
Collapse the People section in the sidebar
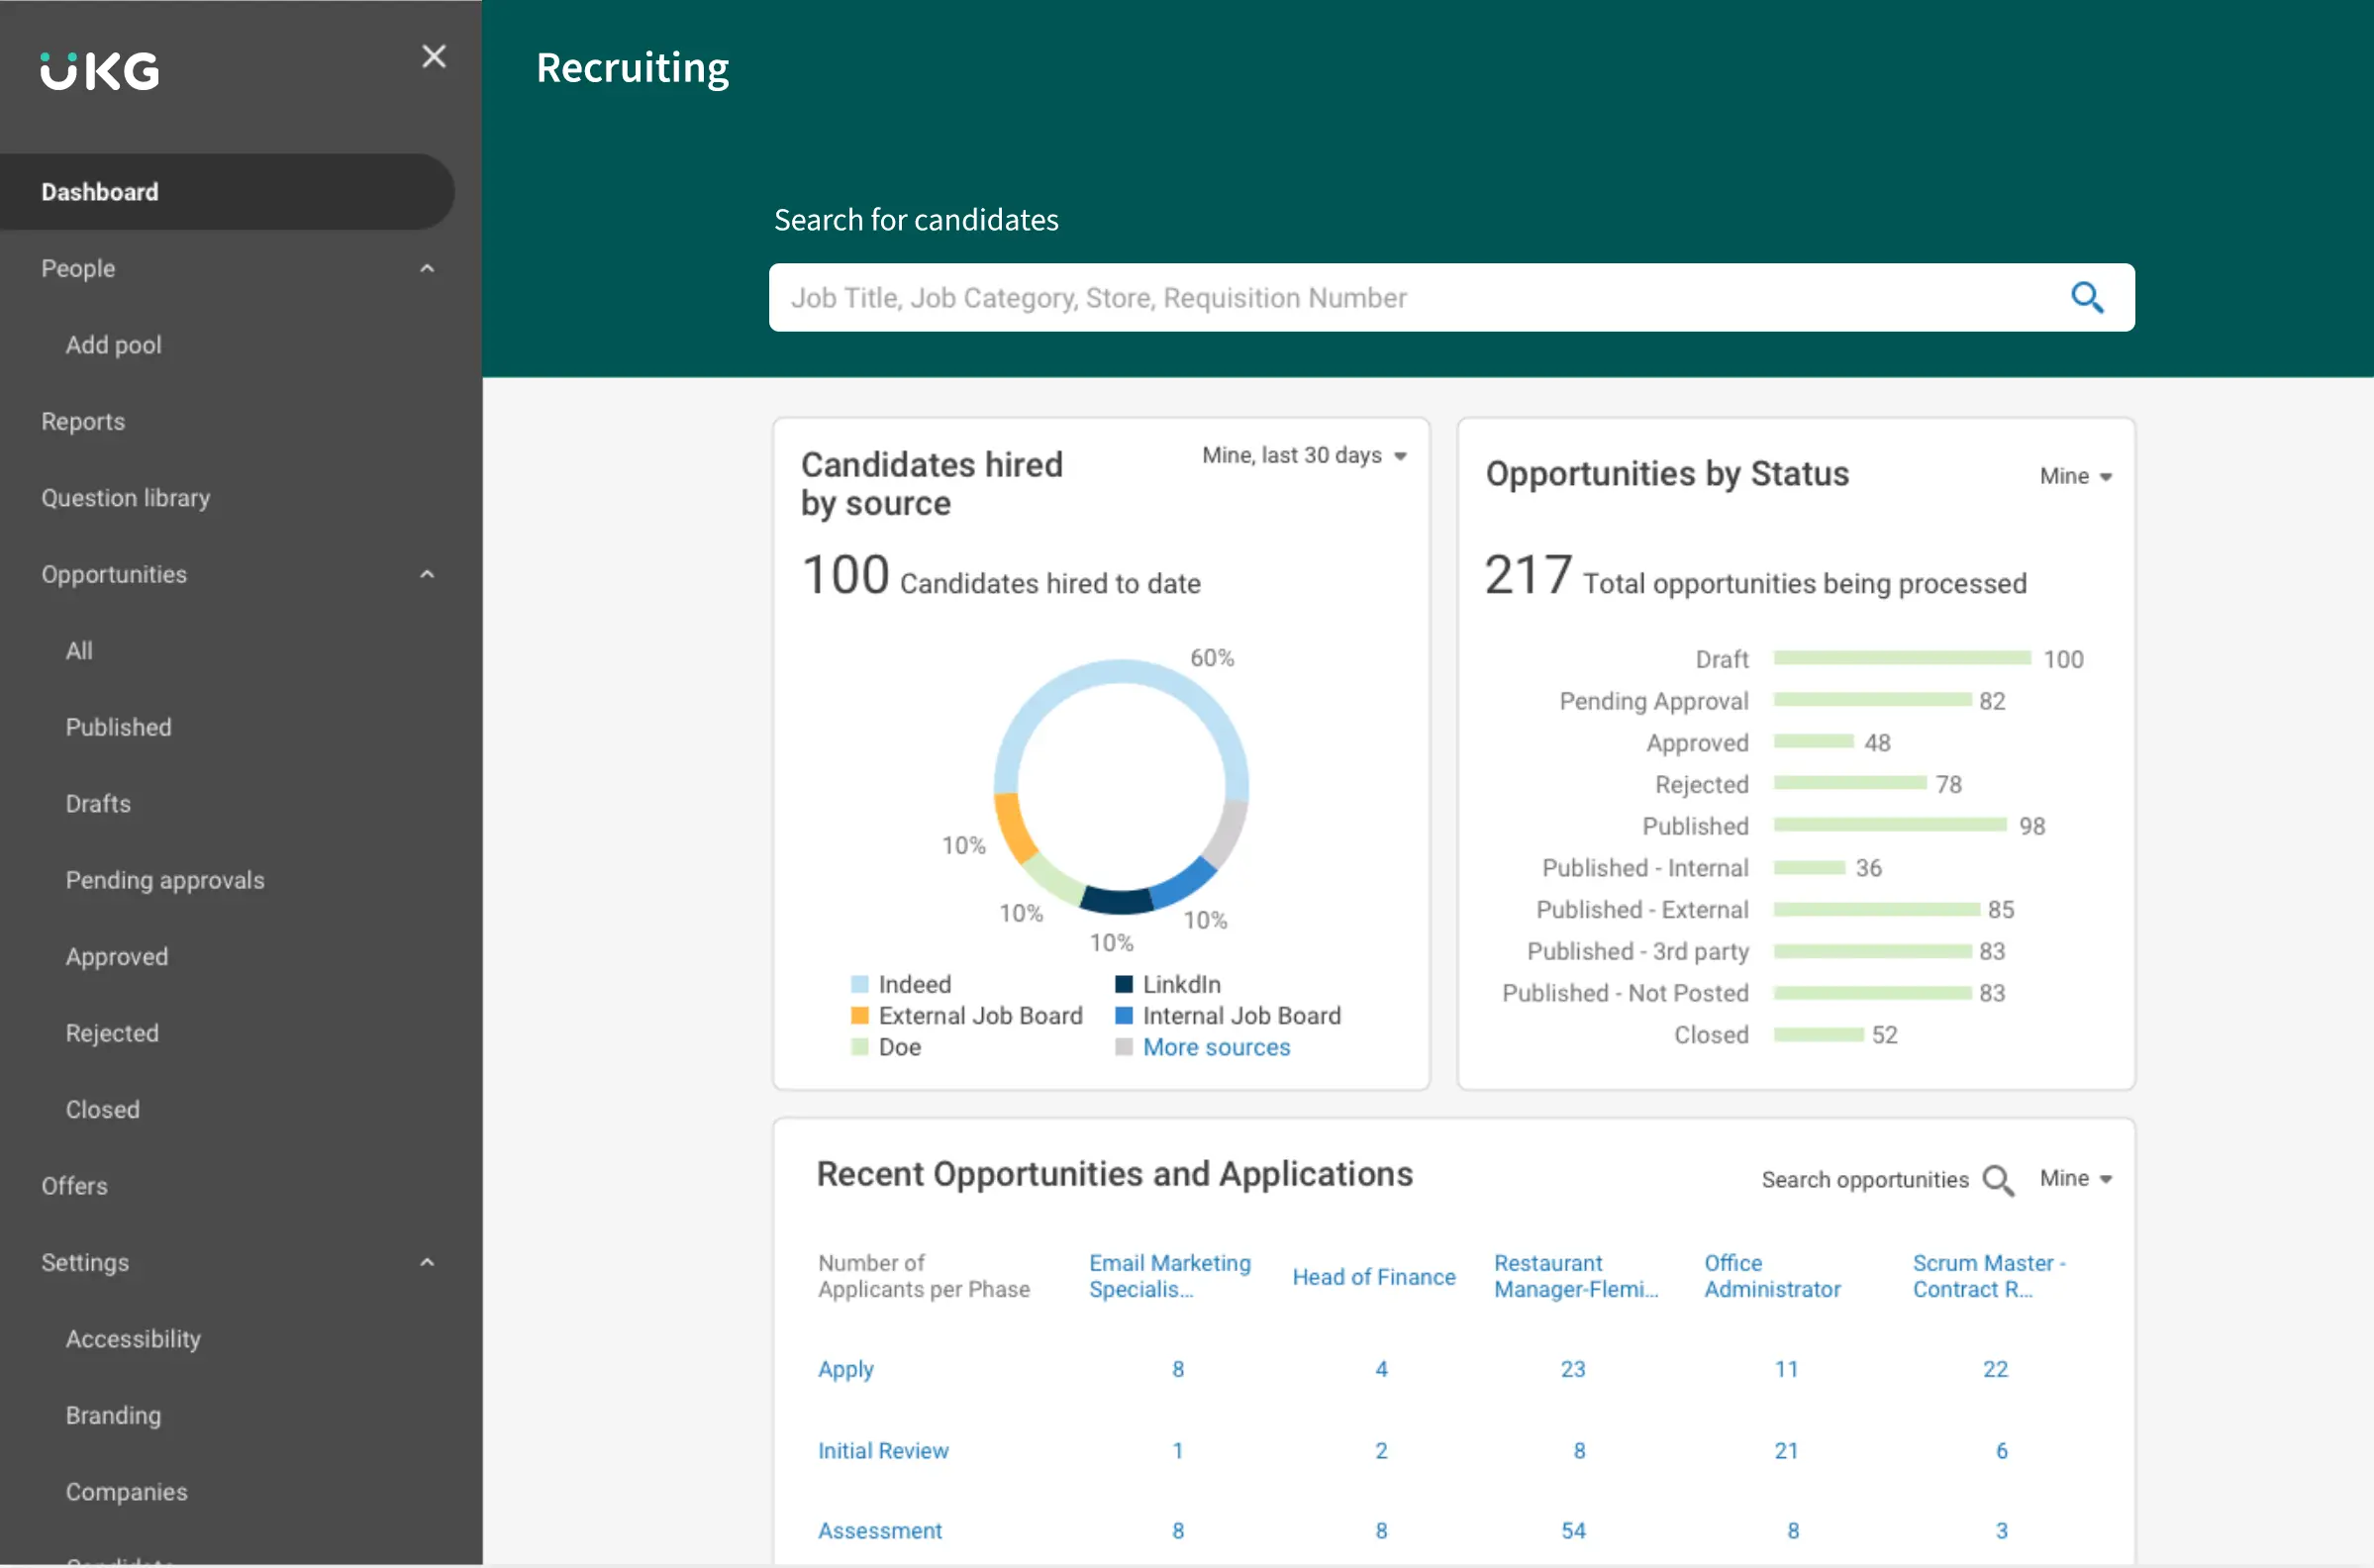tap(427, 268)
